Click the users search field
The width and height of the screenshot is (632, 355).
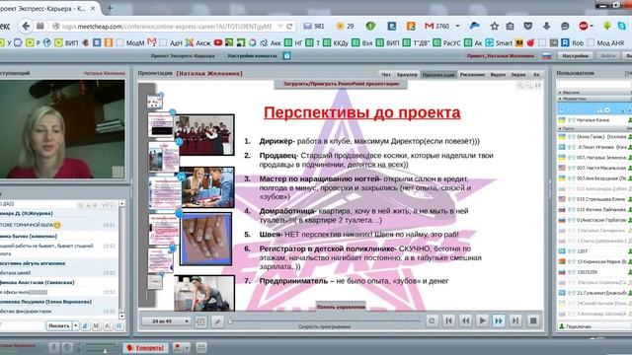coord(593,84)
